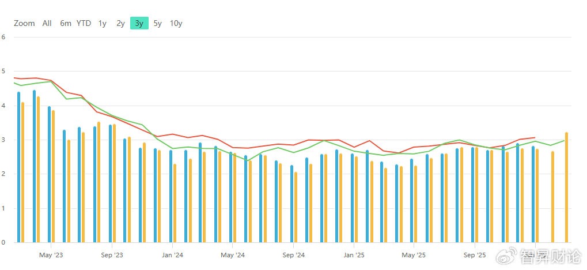Switch the zoom range to 6m
The height and width of the screenshot is (270, 587).
(66, 24)
